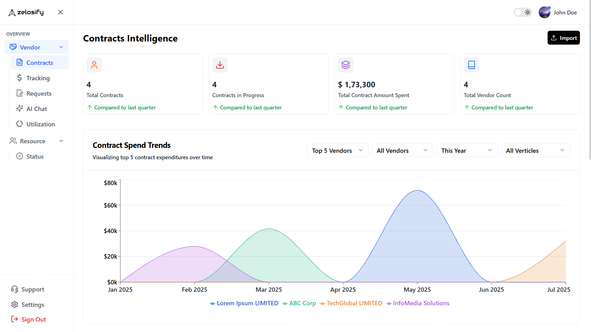Click the zelosify logo in the sidebar

pos(26,12)
